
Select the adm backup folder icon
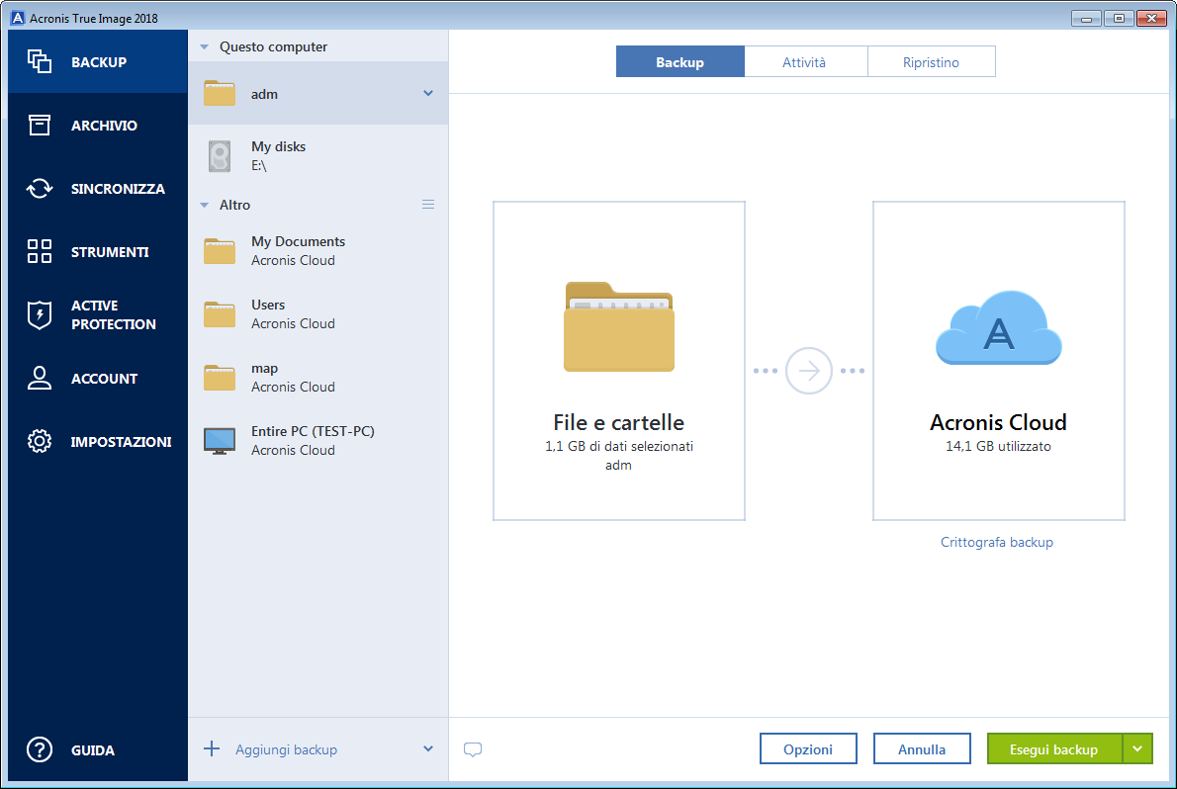(x=220, y=93)
